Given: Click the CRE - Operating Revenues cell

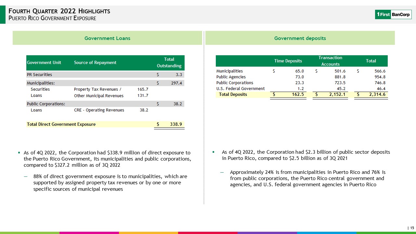Looking at the screenshot, I should [99, 110].
